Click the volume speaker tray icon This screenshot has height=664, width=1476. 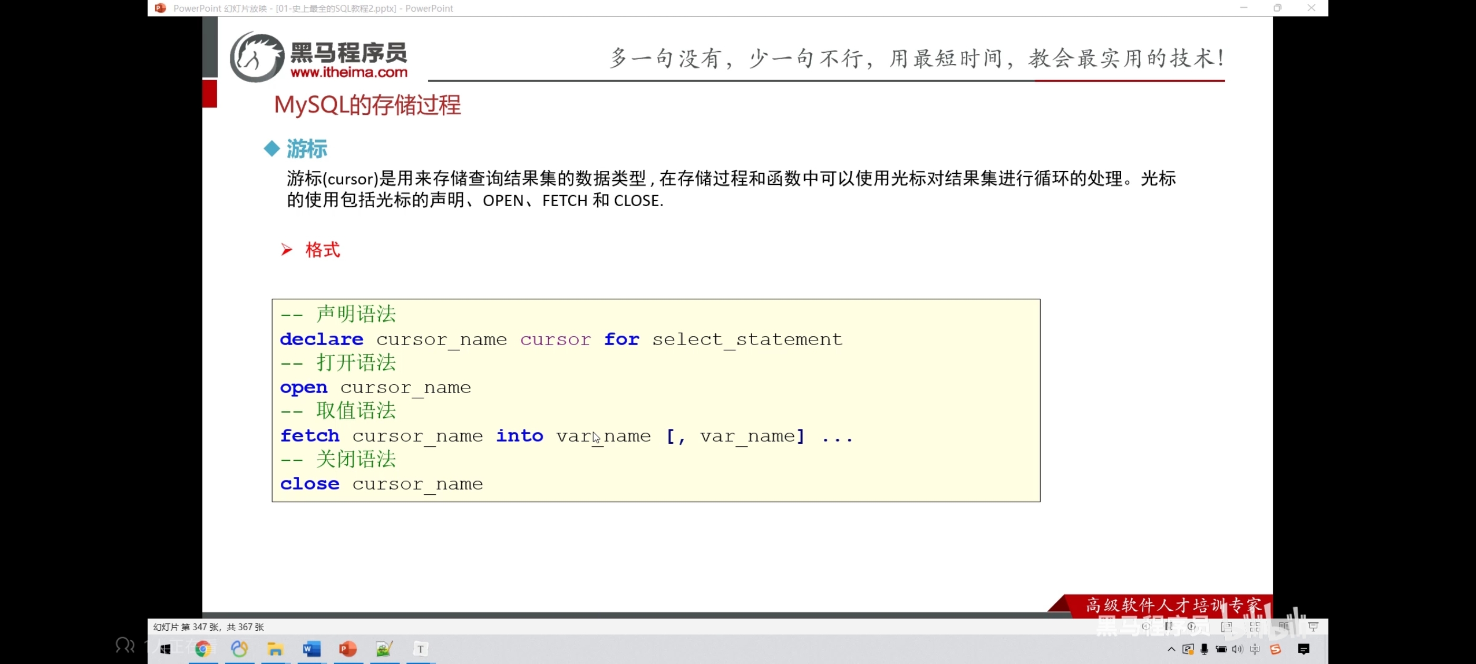point(1238,649)
